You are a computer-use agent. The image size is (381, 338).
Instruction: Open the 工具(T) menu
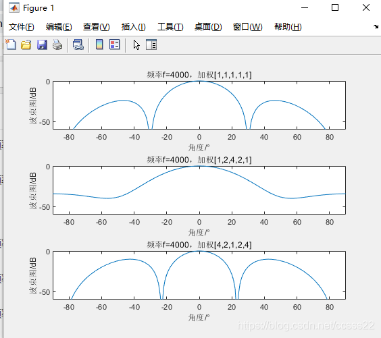[170, 27]
